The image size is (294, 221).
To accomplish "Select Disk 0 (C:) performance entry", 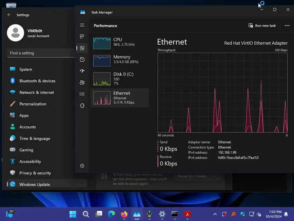I will (x=120, y=79).
